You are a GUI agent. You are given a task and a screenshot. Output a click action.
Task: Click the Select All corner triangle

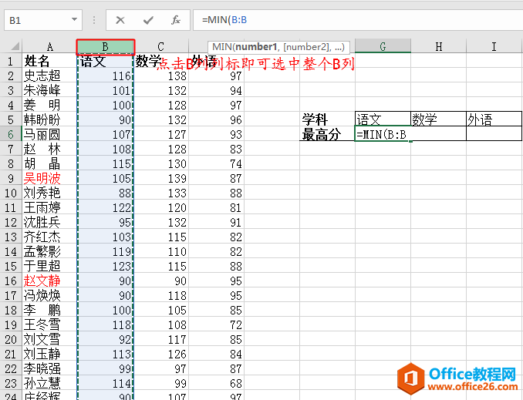click(15, 46)
